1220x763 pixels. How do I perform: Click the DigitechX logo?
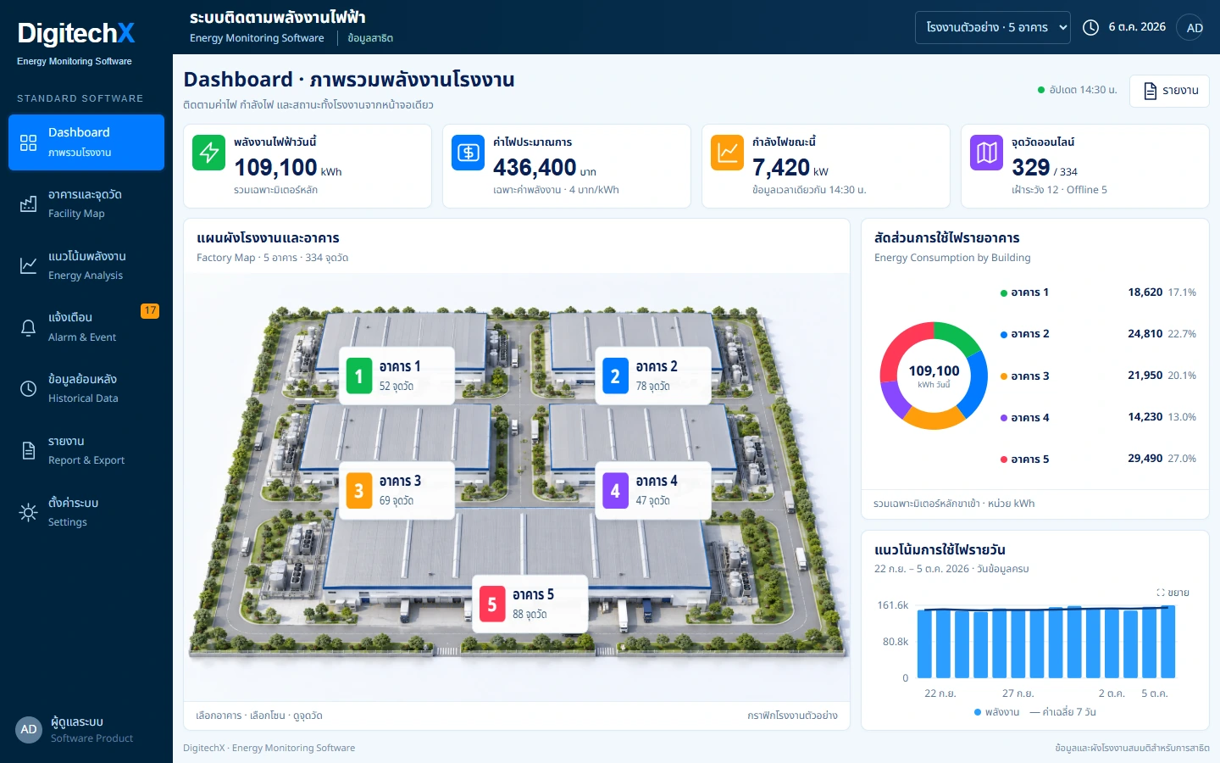coord(76,33)
